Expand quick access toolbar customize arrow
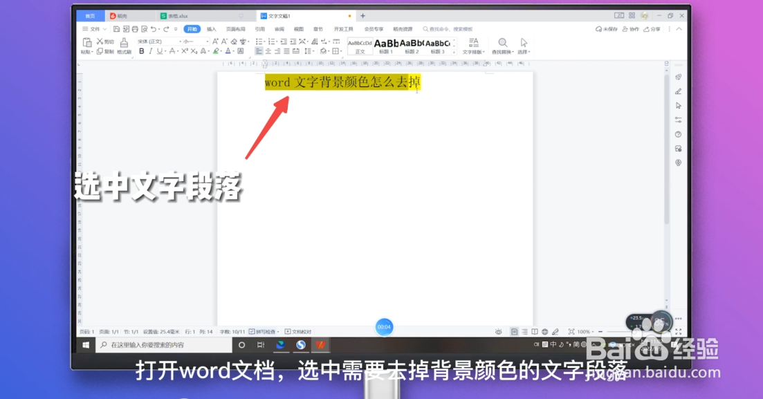The image size is (763, 399). pyautogui.click(x=176, y=29)
